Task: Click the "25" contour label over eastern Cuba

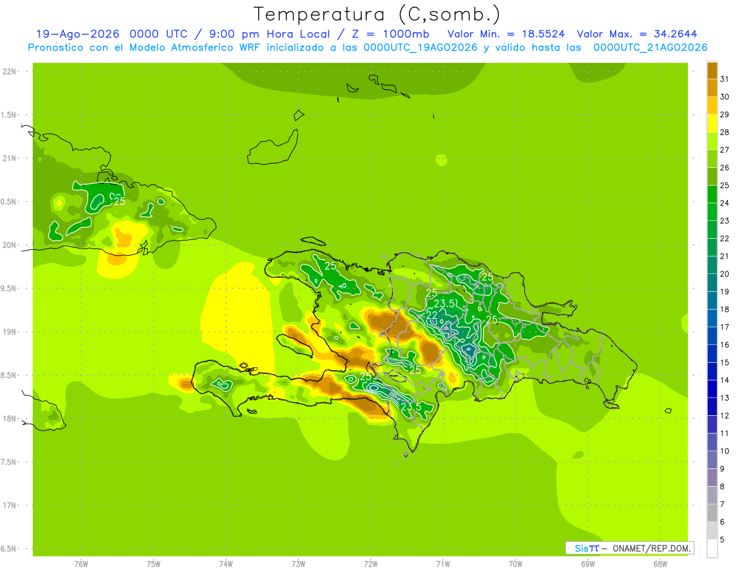Action: coord(120,201)
